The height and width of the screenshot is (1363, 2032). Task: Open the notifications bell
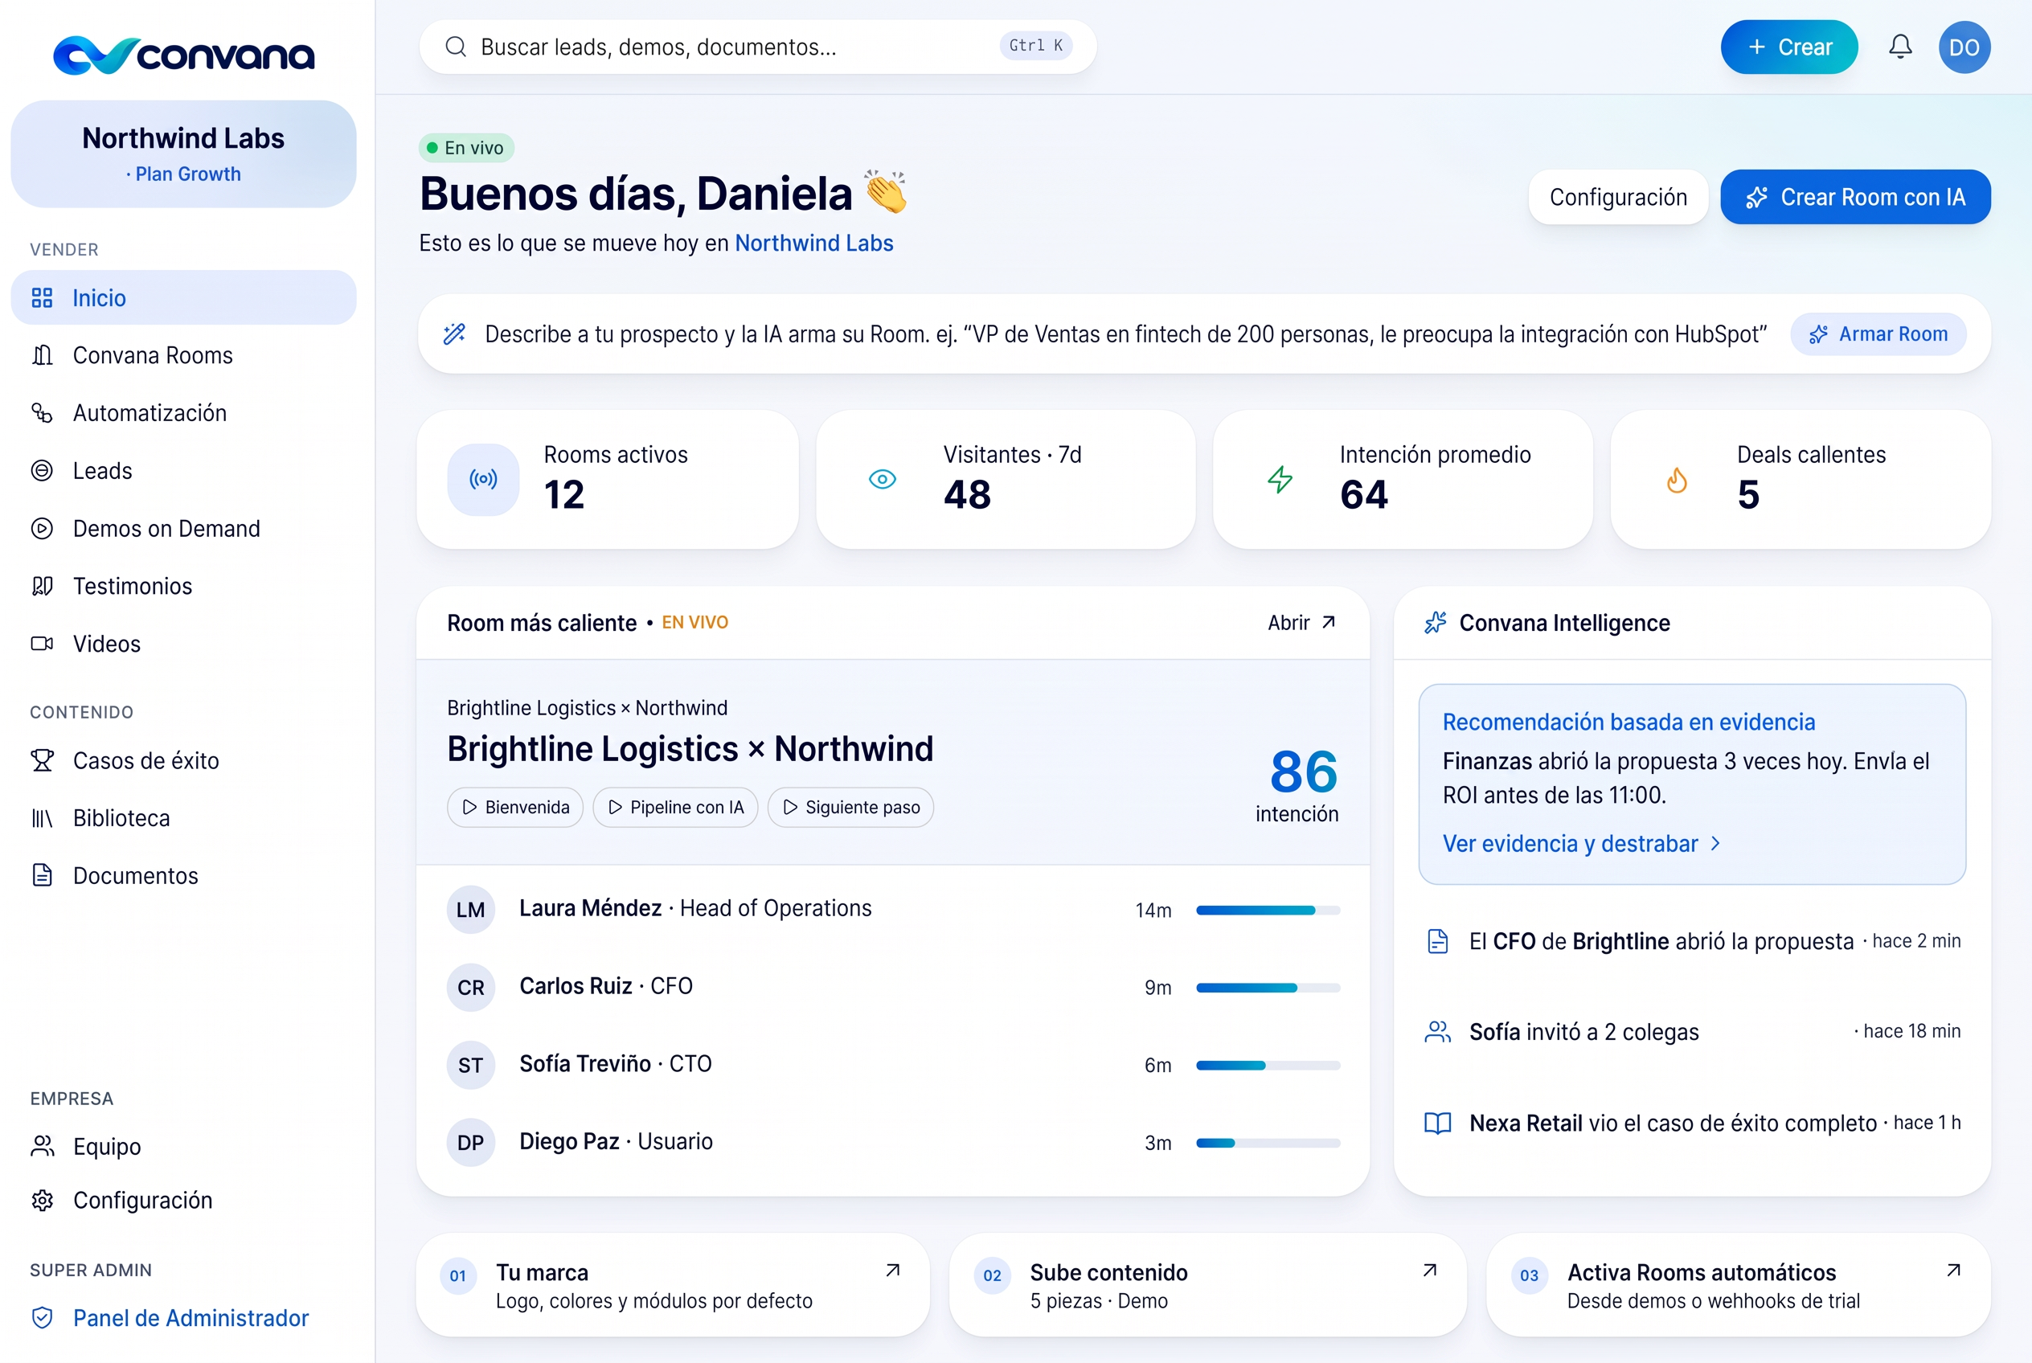pyautogui.click(x=1900, y=47)
